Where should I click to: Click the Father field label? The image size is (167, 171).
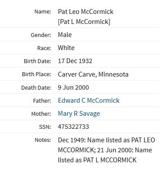pyautogui.click(x=42, y=101)
